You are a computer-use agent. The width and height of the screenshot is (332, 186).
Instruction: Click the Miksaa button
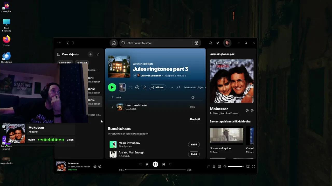(158, 87)
